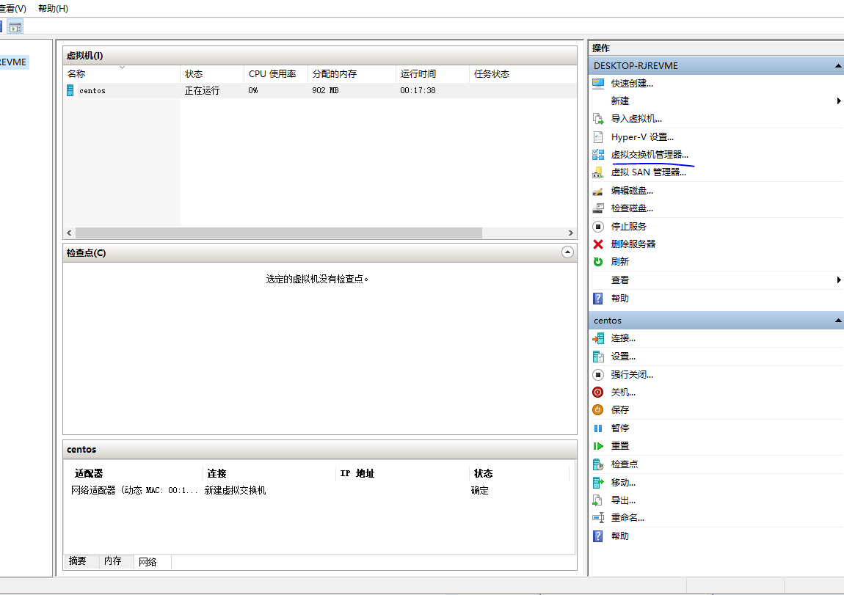Click the Help icon under DESKTOP-RJREVME actions
Image resolution: width=844 pixels, height=595 pixels.
(598, 298)
